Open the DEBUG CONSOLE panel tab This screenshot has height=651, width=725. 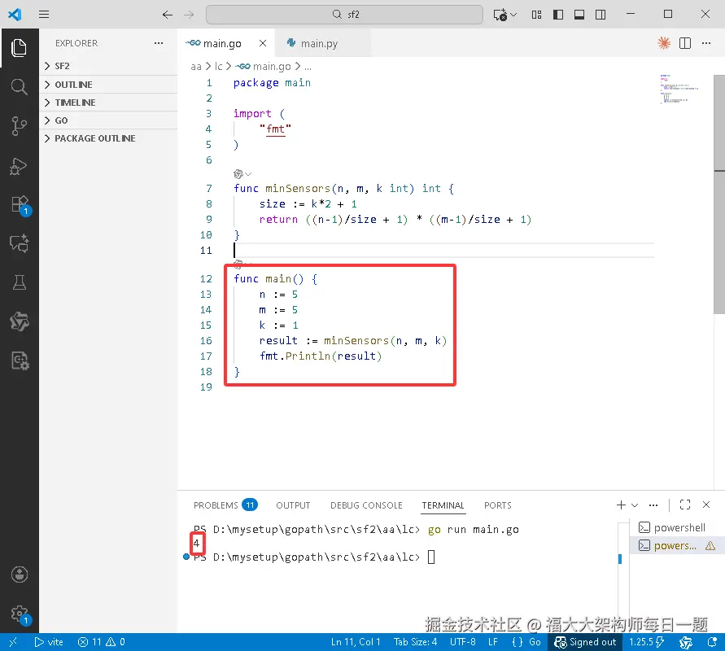coord(366,505)
